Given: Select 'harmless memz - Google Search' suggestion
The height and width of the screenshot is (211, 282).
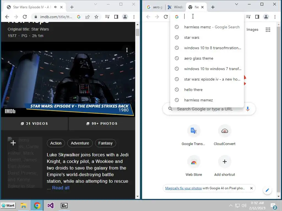Looking at the screenshot, I should [x=207, y=27].
